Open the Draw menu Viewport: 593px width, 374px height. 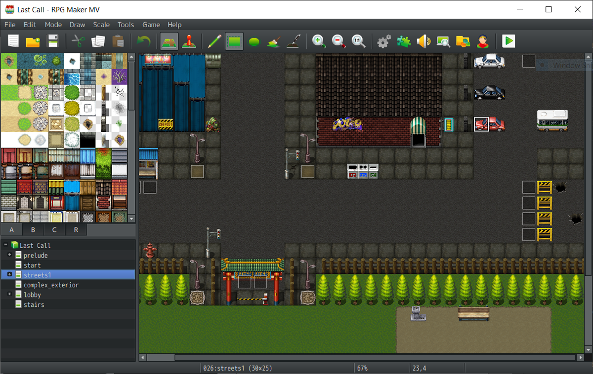(x=77, y=24)
